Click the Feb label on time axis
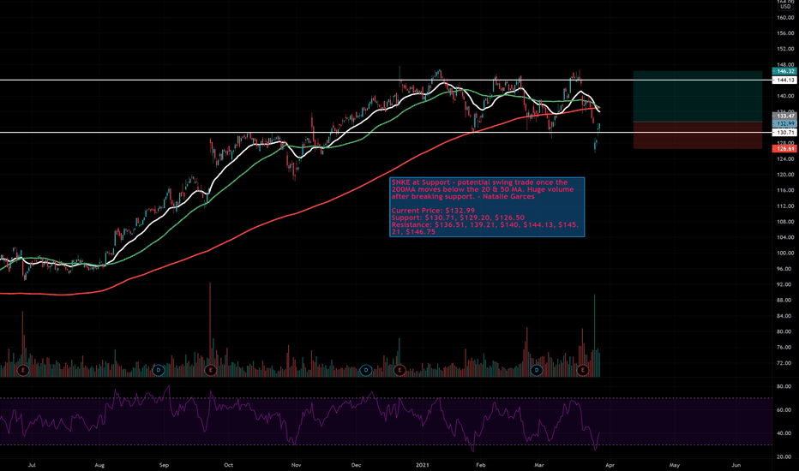The image size is (799, 471). pyautogui.click(x=481, y=465)
